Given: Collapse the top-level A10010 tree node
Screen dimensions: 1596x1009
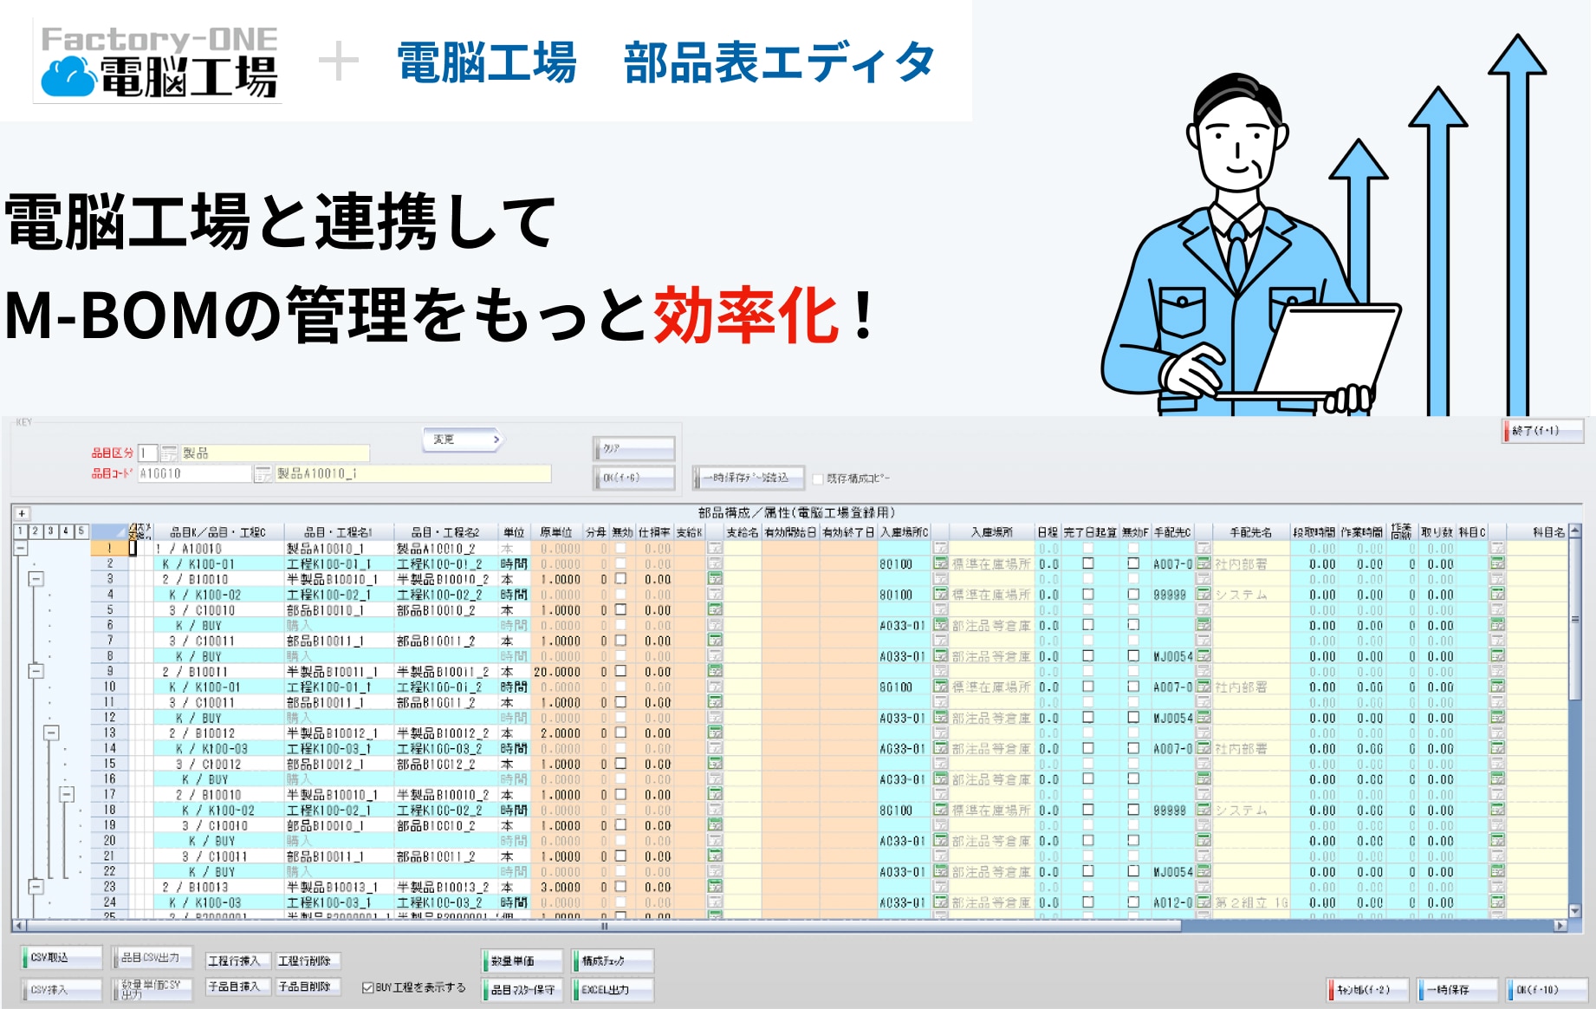Looking at the screenshot, I should 21,548.
